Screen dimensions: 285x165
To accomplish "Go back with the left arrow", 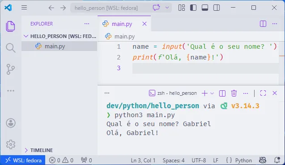I will point(51,8).
